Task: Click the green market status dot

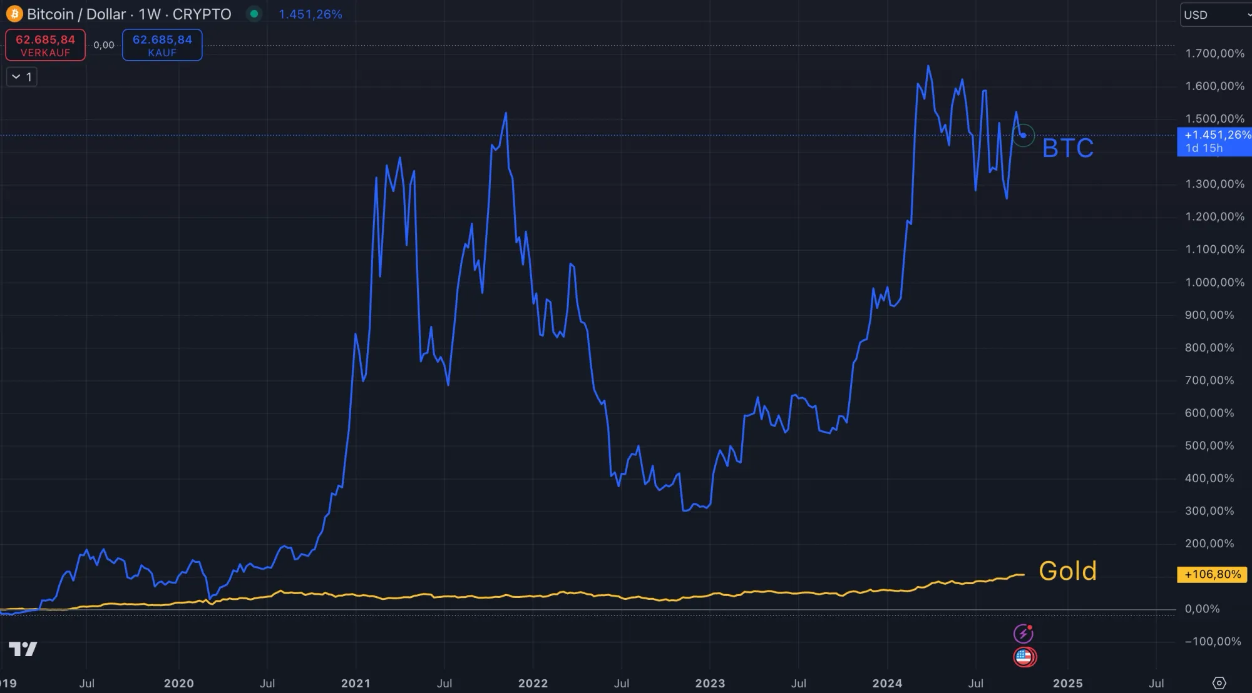Action: pyautogui.click(x=254, y=14)
